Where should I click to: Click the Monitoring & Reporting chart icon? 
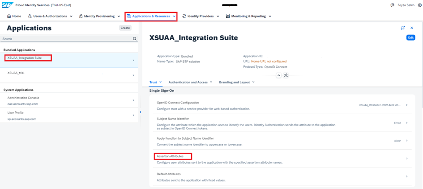coord(228,16)
